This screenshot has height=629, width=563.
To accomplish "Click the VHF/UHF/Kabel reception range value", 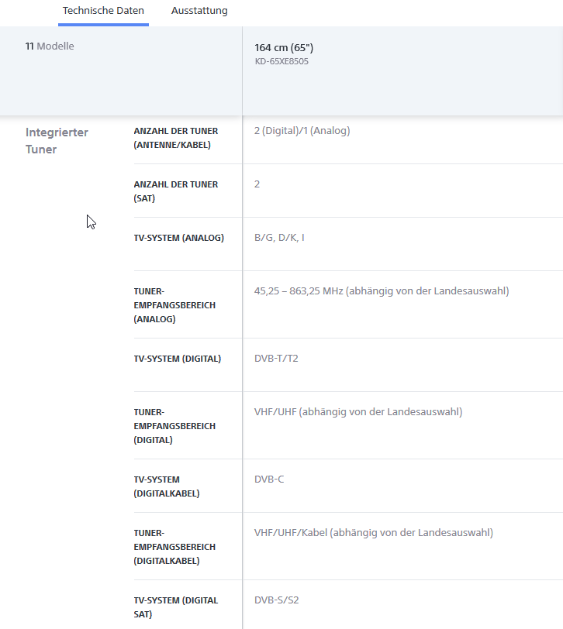I will click(x=373, y=533).
